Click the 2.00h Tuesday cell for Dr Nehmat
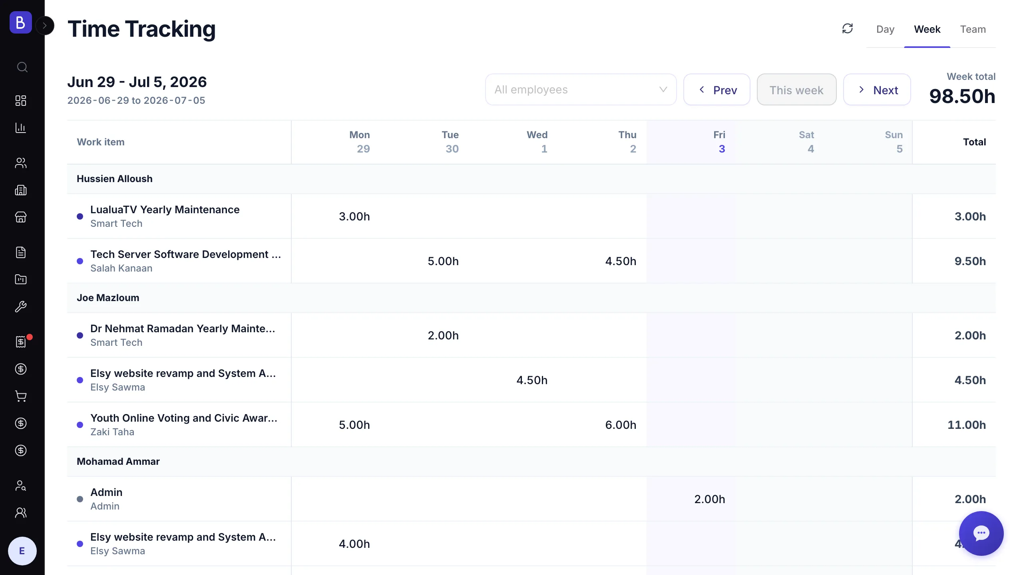 coord(443,335)
